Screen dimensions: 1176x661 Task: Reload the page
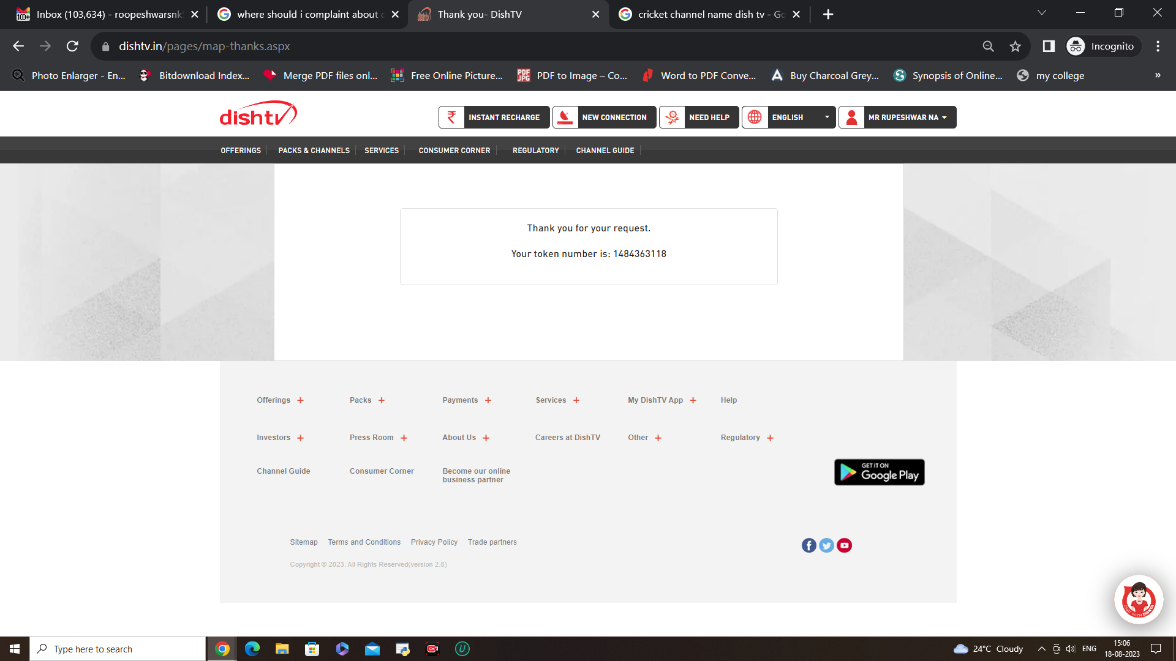pyautogui.click(x=72, y=47)
